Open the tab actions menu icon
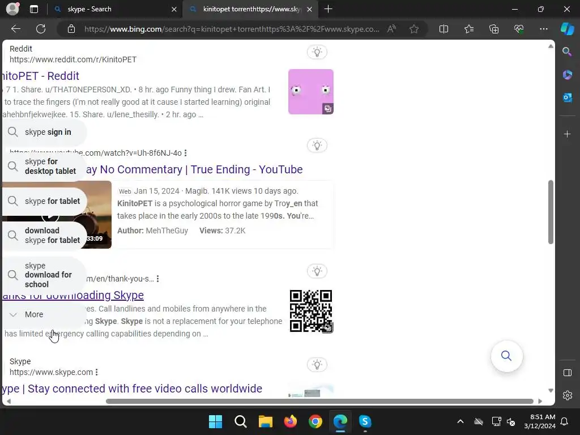Screen dimensions: 580x435 pyautogui.click(x=33, y=9)
